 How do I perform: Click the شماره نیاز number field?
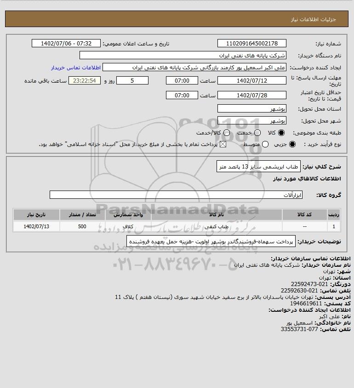(251, 43)
